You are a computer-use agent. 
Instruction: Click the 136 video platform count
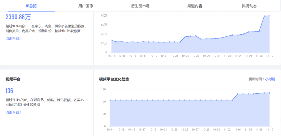(x=9, y=91)
